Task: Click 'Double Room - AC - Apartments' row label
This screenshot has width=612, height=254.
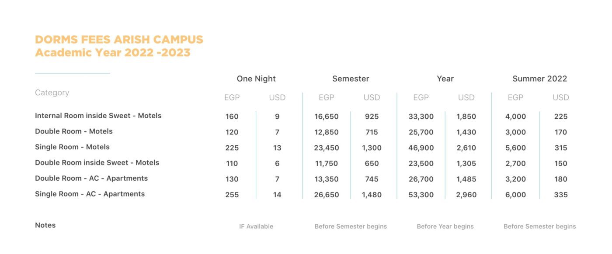Action: click(x=91, y=178)
